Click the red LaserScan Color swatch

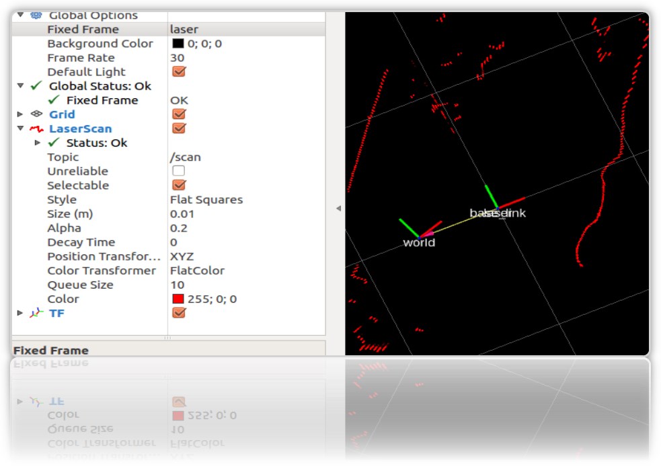pos(178,299)
